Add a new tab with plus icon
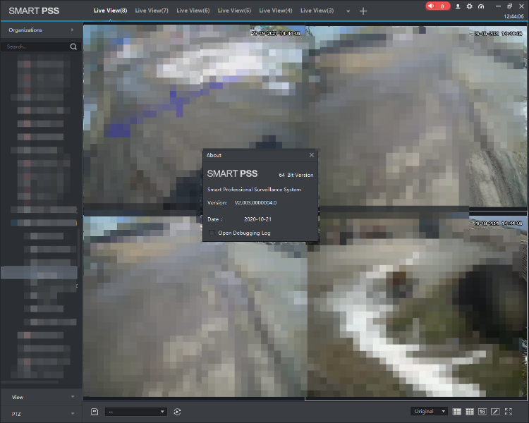Image resolution: width=529 pixels, height=423 pixels. pyautogui.click(x=363, y=11)
